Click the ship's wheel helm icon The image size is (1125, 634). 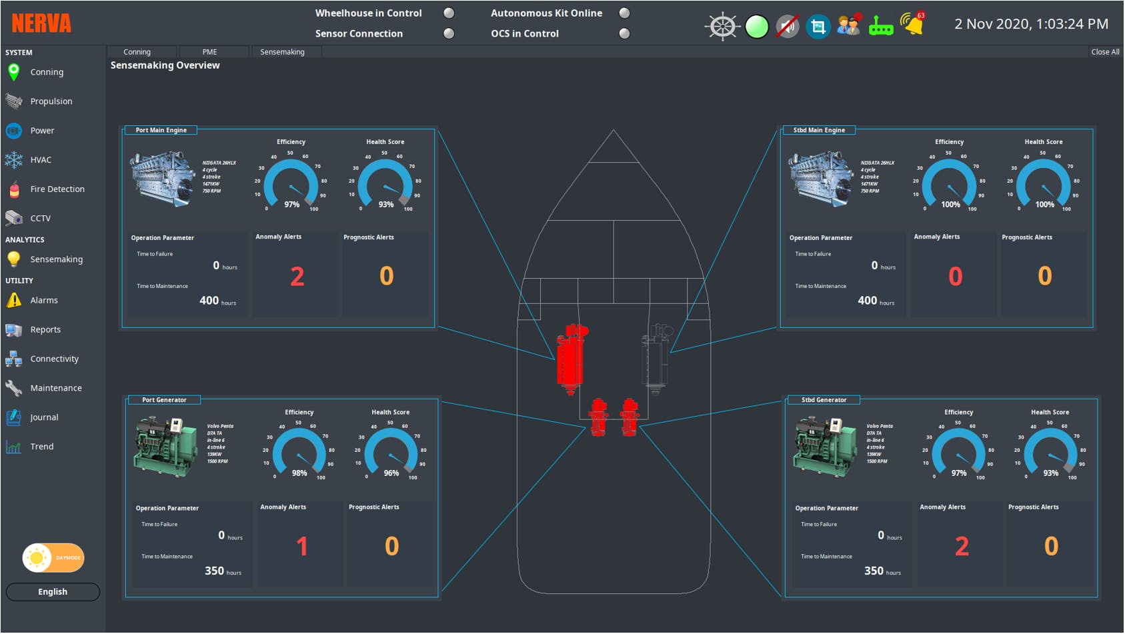tap(722, 27)
